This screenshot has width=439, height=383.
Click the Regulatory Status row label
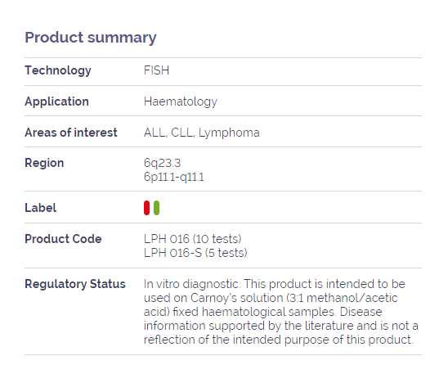coord(75,284)
